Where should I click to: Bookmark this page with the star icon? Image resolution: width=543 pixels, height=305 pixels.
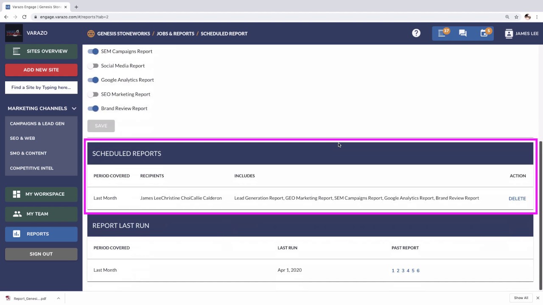click(x=516, y=17)
